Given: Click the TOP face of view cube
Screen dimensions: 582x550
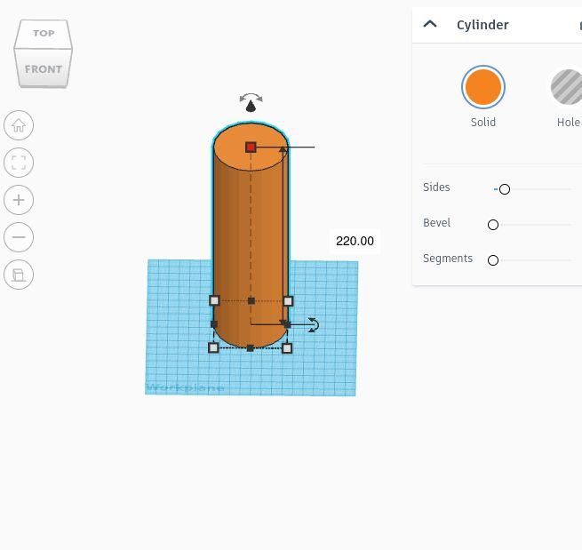Looking at the screenshot, I should click(x=44, y=34).
